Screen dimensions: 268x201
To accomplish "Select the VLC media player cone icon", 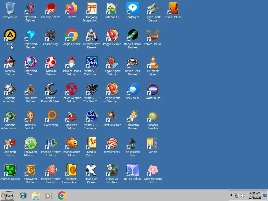I will tap(153, 62).
